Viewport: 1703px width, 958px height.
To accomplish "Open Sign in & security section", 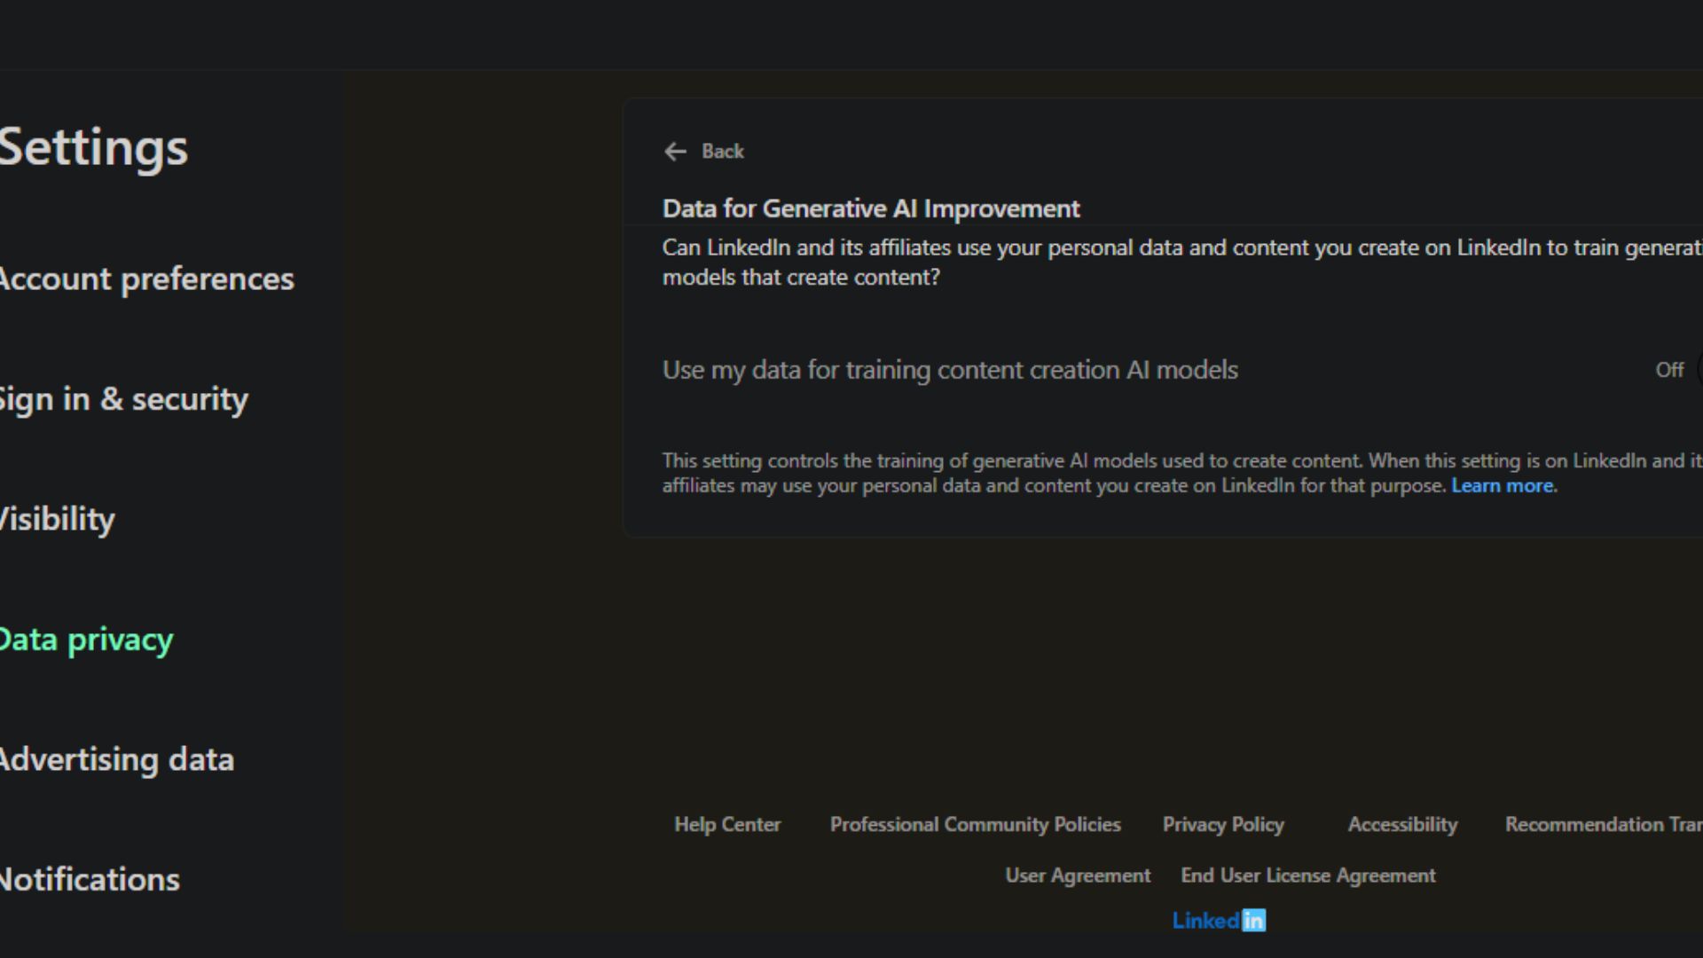I will point(123,399).
